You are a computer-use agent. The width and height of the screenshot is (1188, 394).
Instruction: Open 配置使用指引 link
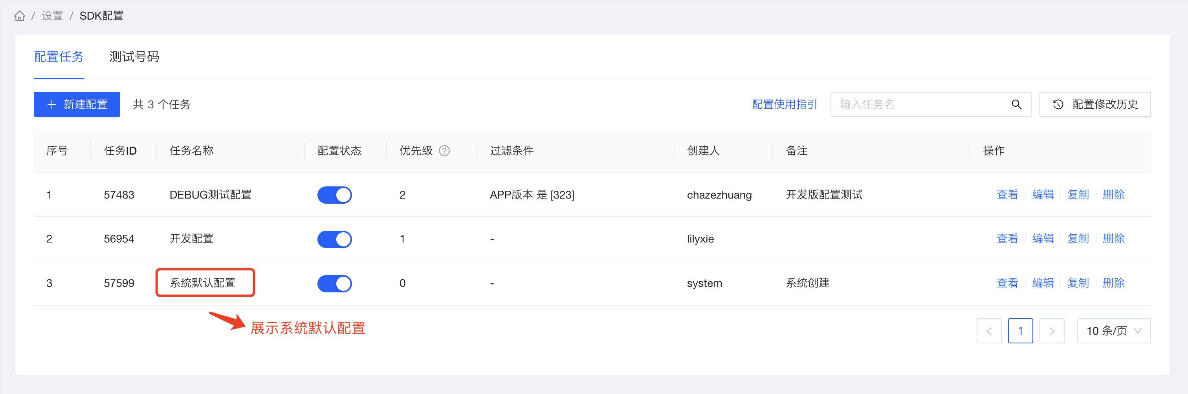tap(785, 105)
